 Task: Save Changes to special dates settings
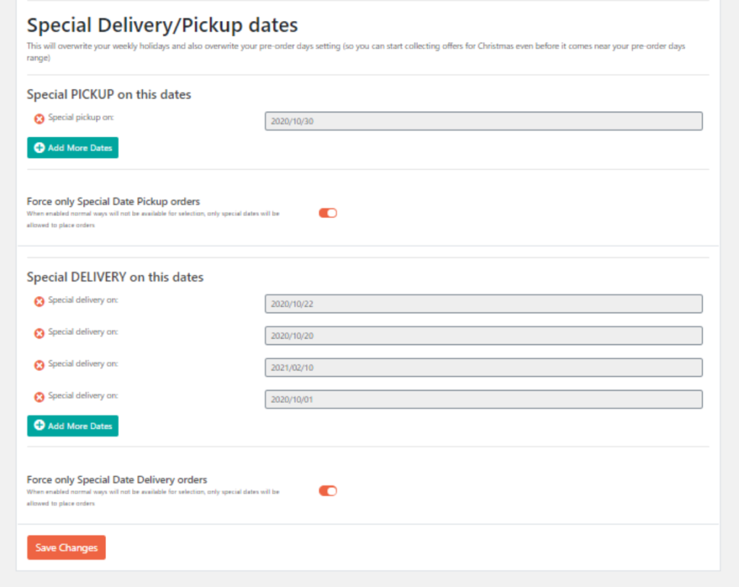(66, 548)
